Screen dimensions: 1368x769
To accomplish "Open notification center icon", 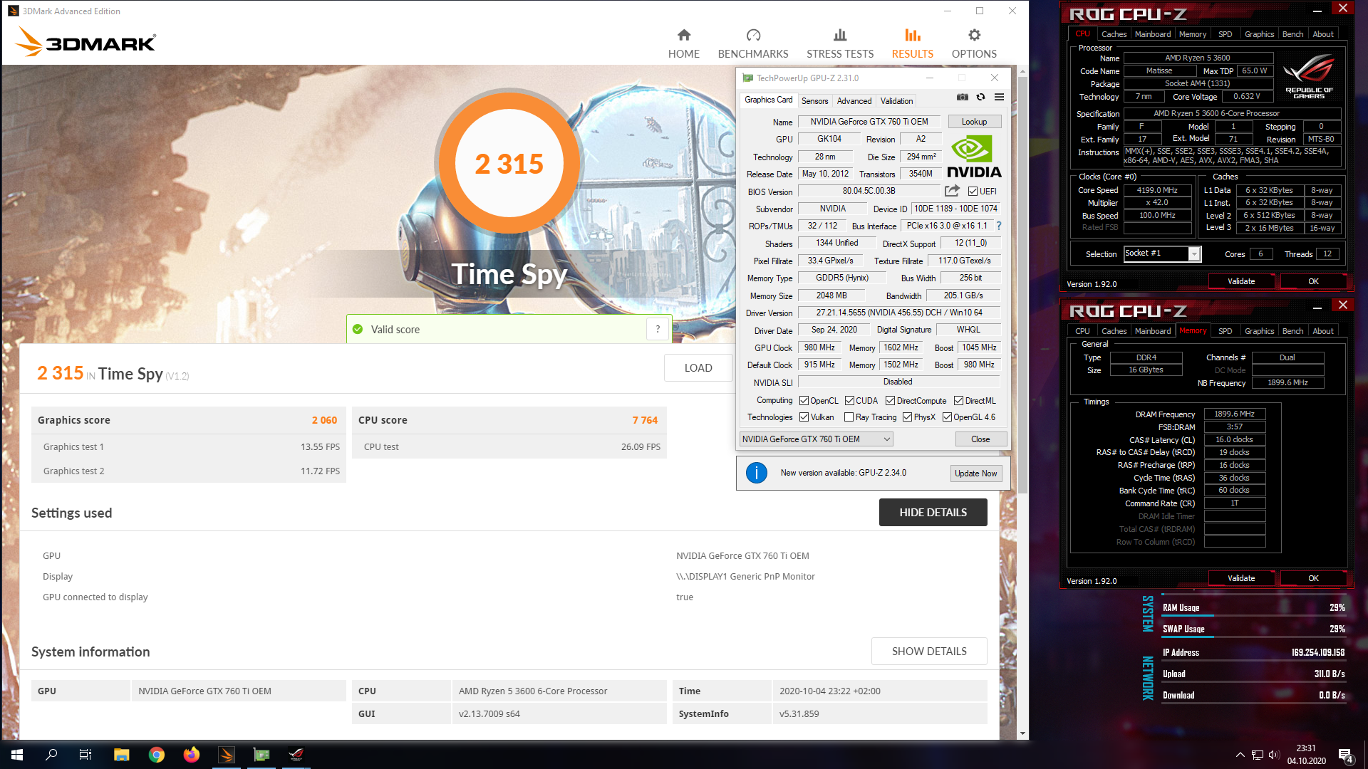I will point(1346,755).
